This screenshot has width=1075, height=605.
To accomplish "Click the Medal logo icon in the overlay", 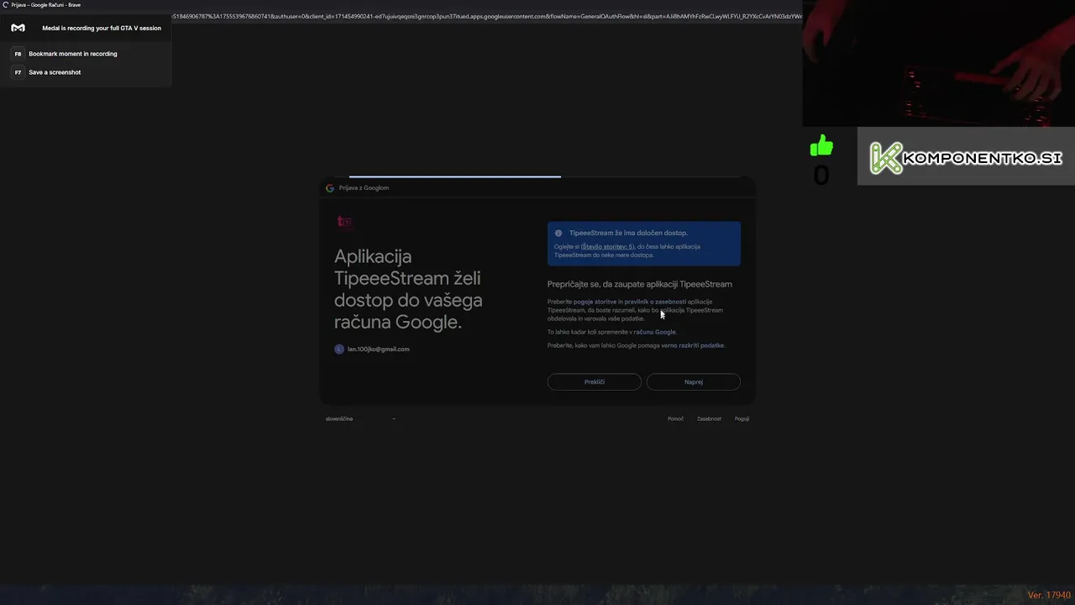I will tap(18, 28).
